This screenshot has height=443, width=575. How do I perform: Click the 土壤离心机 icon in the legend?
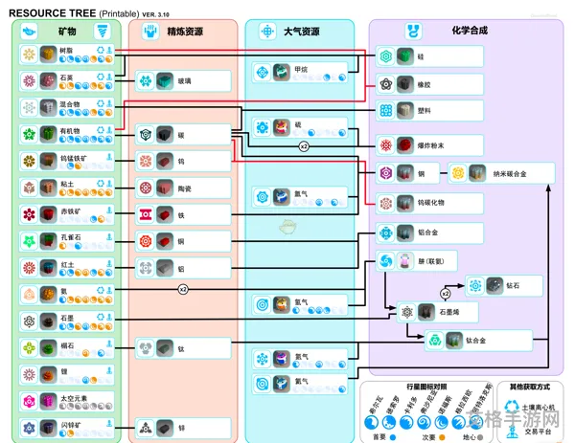(x=512, y=406)
